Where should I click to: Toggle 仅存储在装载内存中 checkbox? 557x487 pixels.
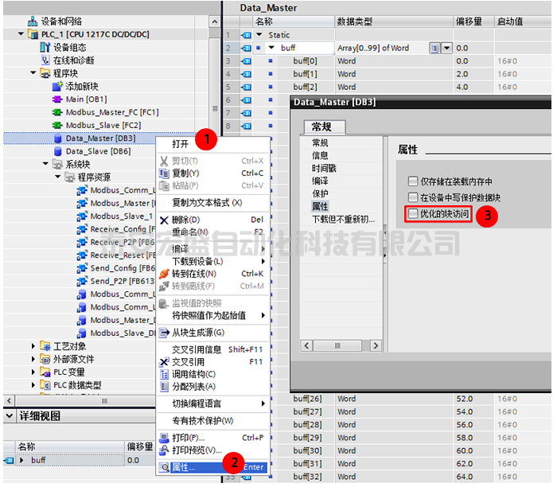[x=413, y=181]
